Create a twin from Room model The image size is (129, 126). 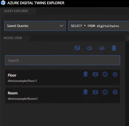point(115,92)
